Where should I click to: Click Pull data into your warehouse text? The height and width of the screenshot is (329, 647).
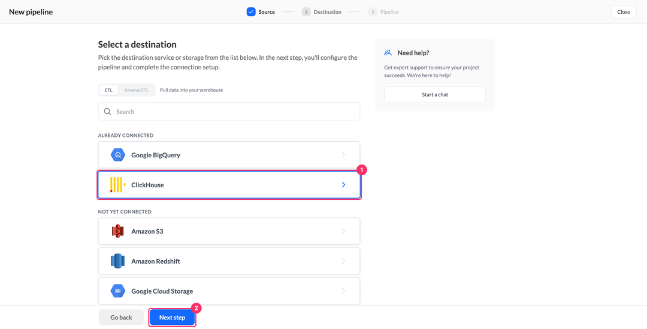tap(192, 90)
